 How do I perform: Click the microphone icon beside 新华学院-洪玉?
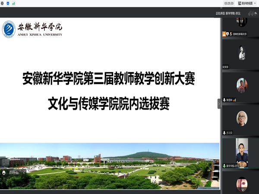(224, 166)
